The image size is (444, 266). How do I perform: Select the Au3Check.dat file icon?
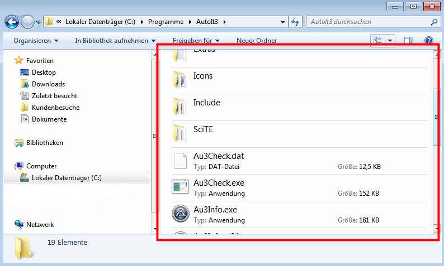[181, 161]
